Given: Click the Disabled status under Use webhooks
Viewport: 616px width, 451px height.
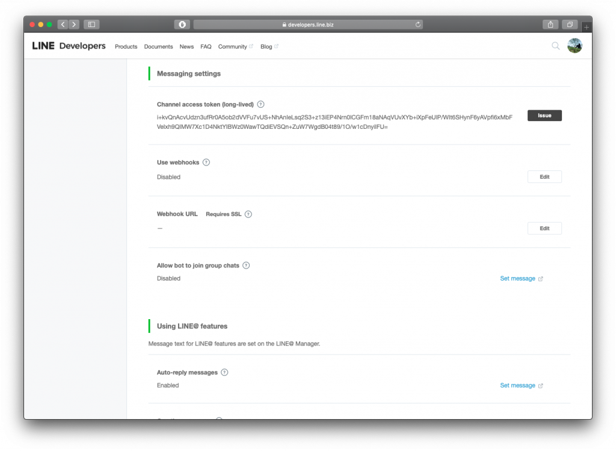Looking at the screenshot, I should point(168,177).
